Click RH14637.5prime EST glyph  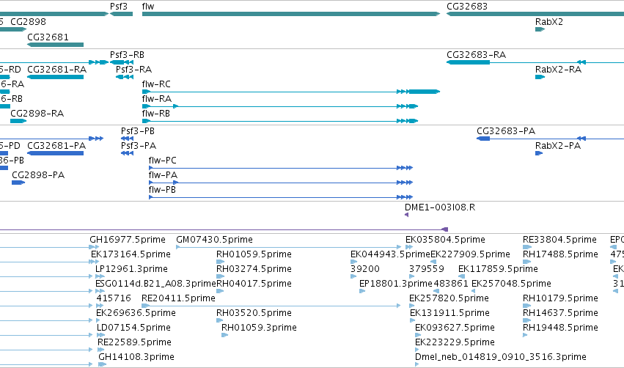[x=527, y=320]
